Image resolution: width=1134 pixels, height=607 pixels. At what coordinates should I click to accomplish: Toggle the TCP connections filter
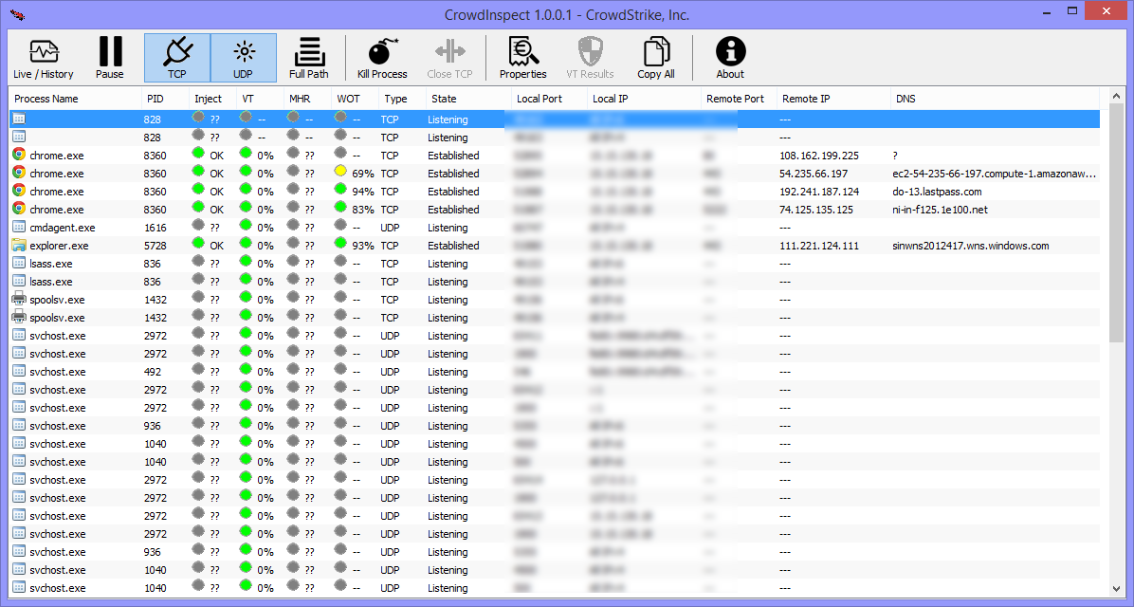click(x=177, y=58)
